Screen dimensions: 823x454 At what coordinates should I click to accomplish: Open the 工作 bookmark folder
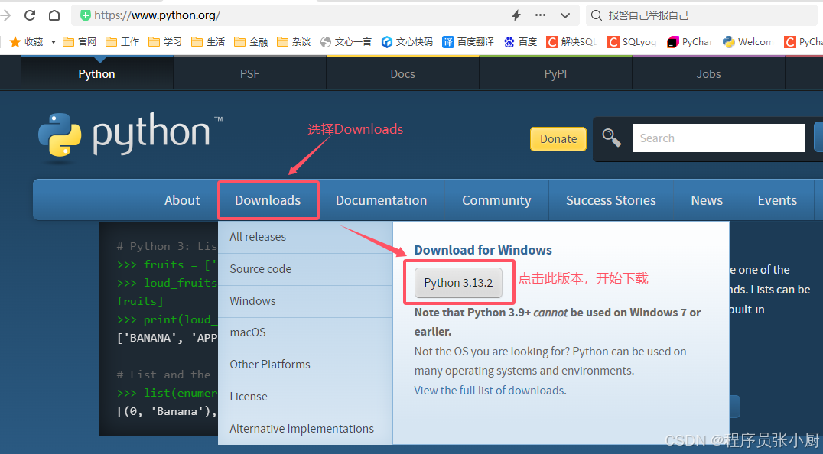pos(122,41)
